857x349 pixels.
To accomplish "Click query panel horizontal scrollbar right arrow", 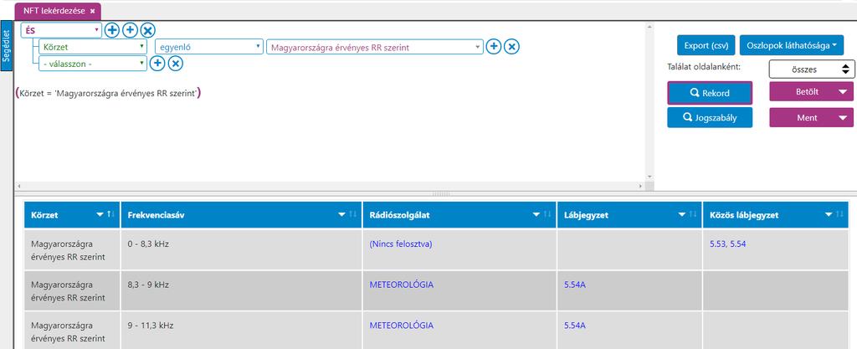I will tap(642, 186).
